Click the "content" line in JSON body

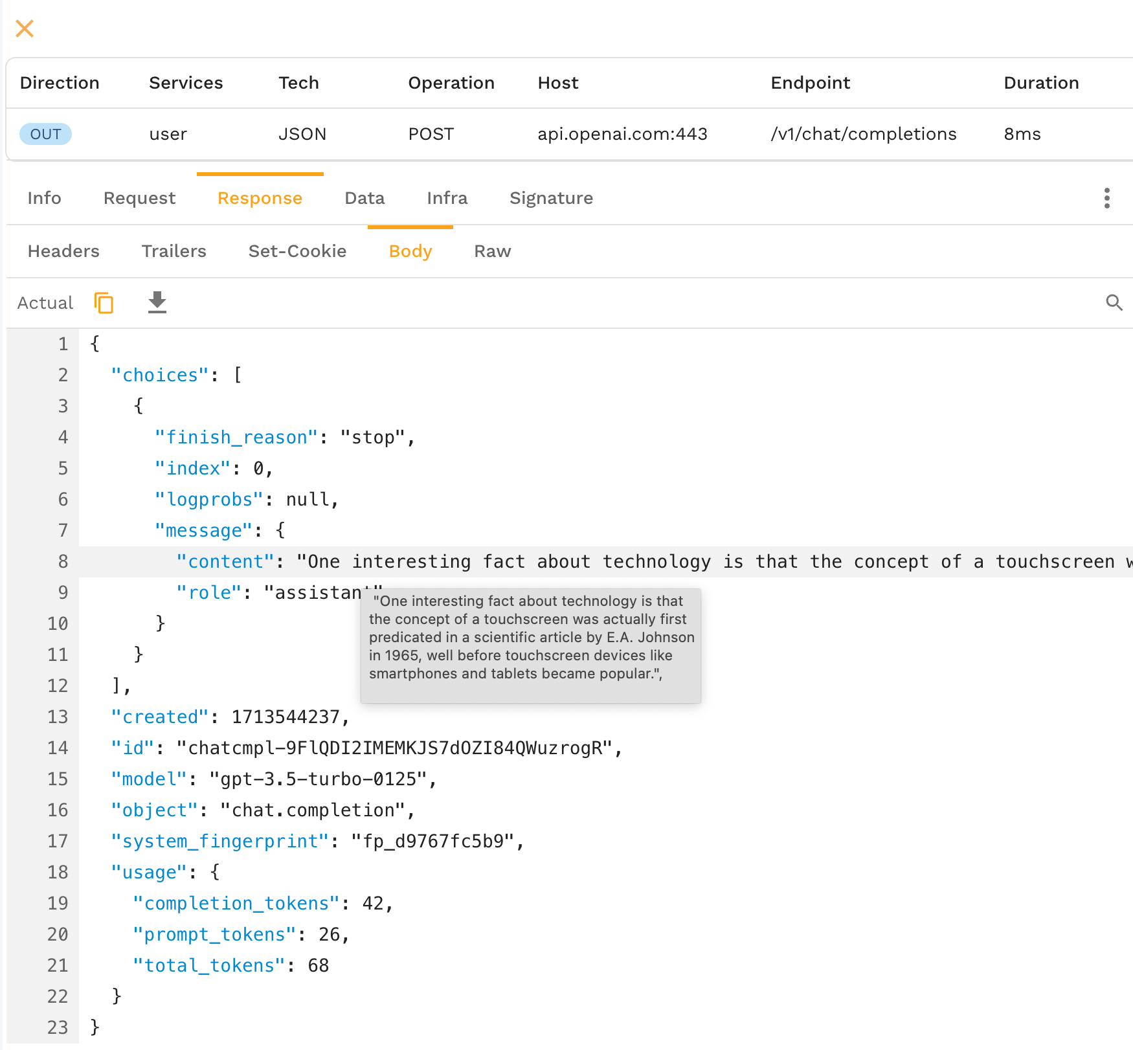pos(220,561)
